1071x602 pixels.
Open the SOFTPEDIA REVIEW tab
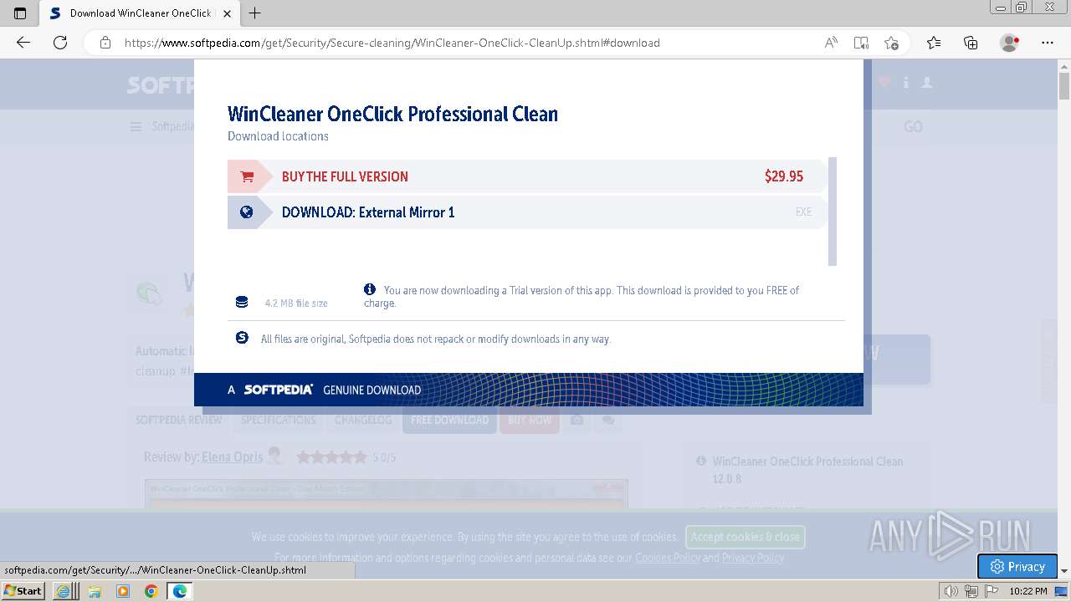click(179, 420)
